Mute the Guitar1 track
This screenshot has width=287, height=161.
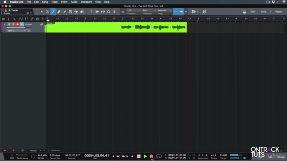[9, 24]
